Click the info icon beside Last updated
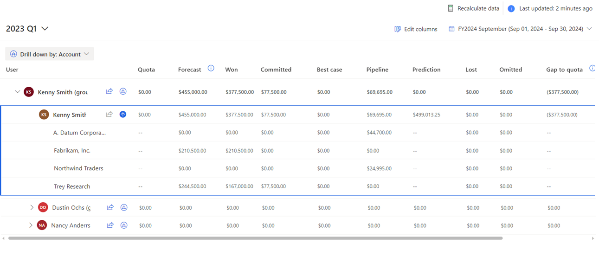 point(511,8)
